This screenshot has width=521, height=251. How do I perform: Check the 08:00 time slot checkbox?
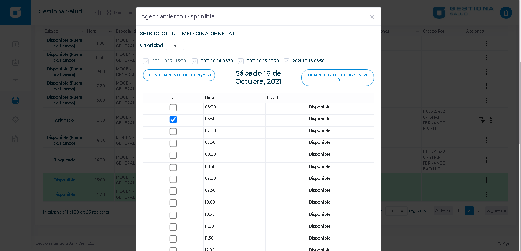coord(173,155)
